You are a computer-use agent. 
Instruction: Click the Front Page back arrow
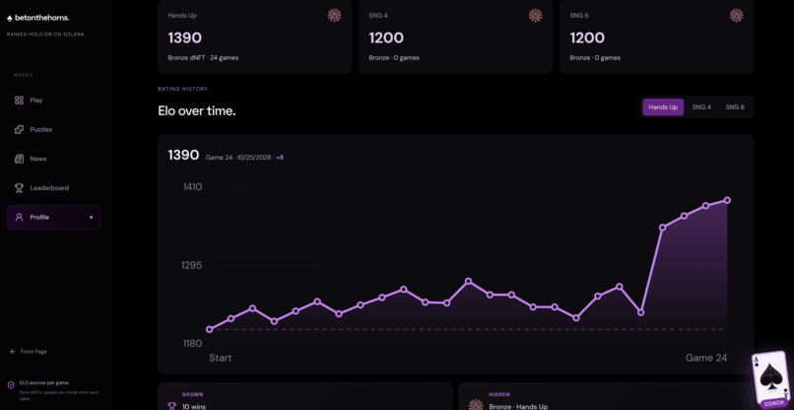(13, 351)
